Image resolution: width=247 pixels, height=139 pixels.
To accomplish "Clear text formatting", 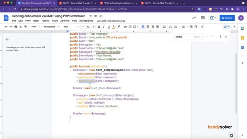I will 202,27.
